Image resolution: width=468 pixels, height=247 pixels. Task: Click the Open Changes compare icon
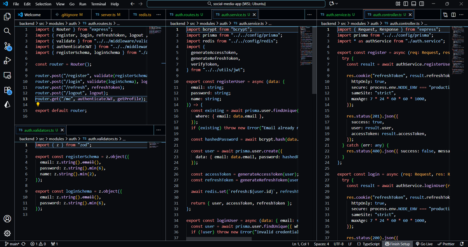coord(446,15)
